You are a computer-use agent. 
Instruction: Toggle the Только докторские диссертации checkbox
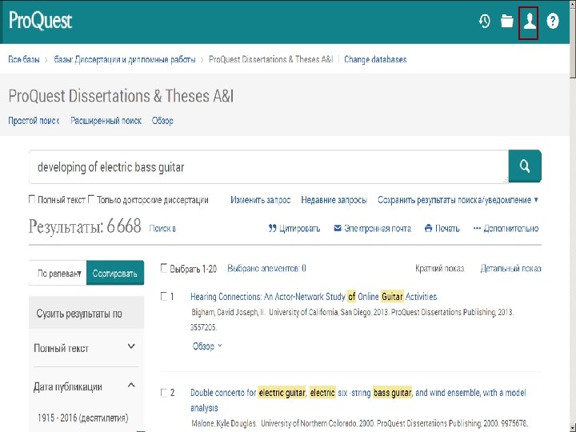[91, 199]
